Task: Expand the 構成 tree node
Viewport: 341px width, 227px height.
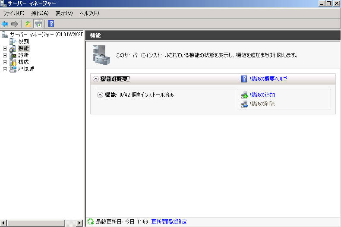Action: coord(5,63)
